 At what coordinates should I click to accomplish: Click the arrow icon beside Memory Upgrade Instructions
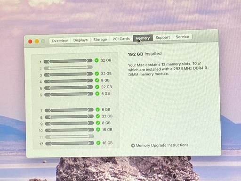(133, 146)
